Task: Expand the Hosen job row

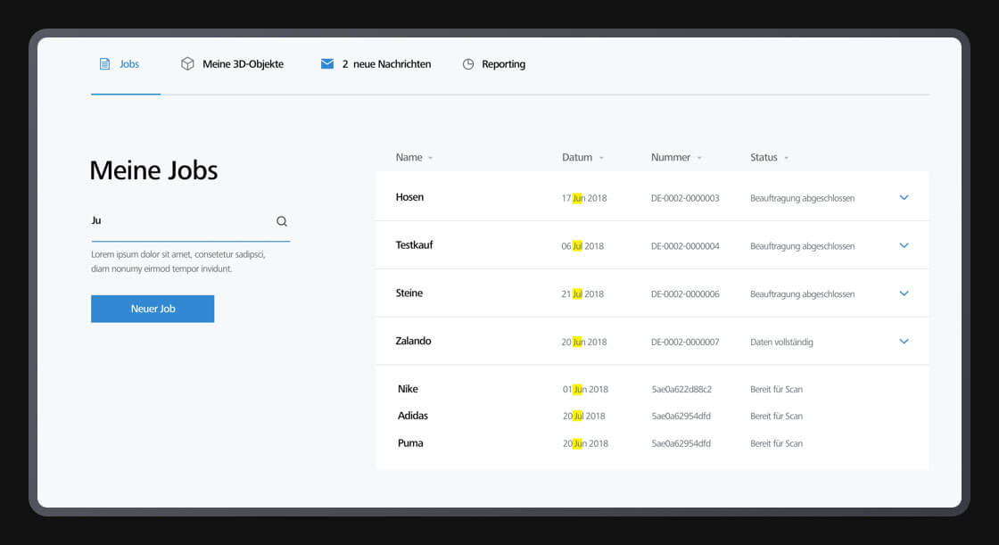Action: (x=904, y=197)
